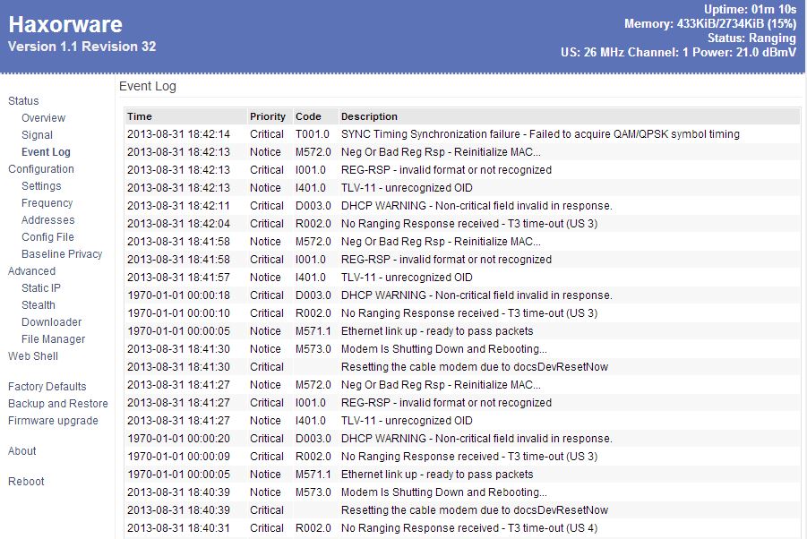Select Event Log in sidebar

point(46,152)
